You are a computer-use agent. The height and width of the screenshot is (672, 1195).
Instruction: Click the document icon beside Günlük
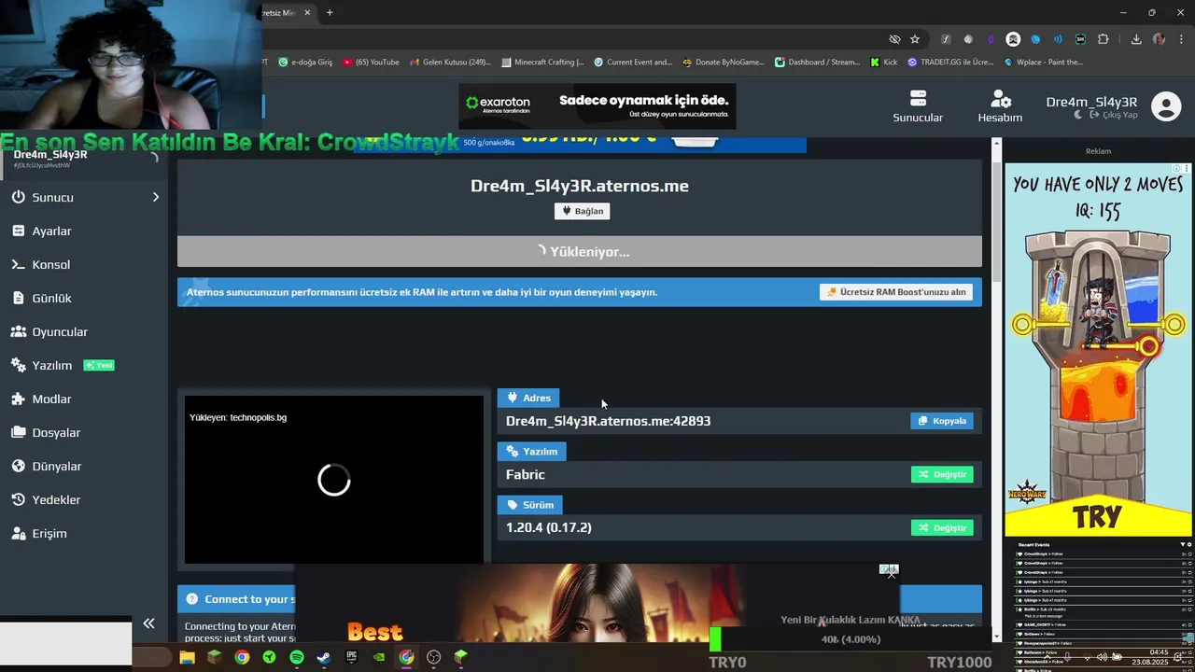coord(18,298)
